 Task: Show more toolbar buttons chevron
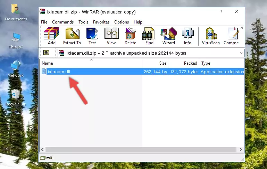242,28
